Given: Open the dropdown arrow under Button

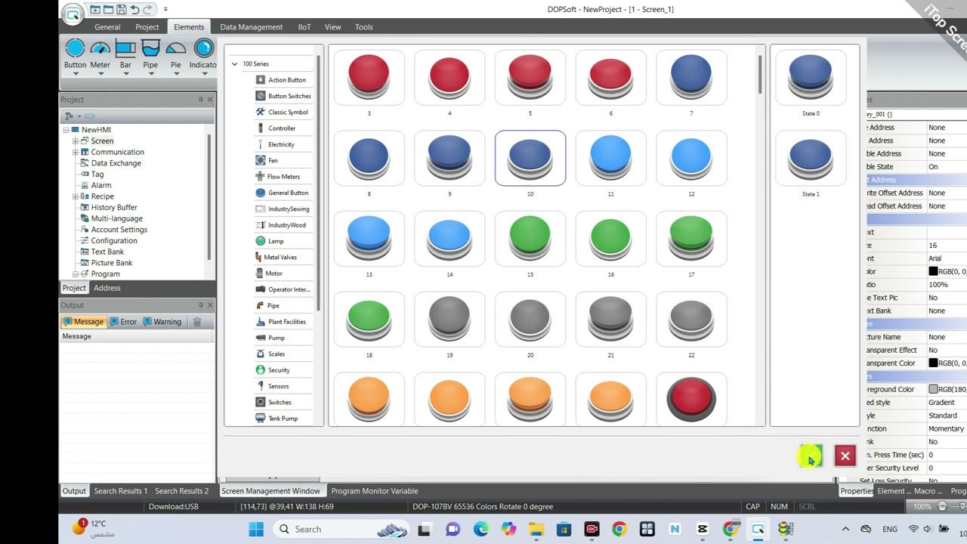Looking at the screenshot, I should pos(75,73).
